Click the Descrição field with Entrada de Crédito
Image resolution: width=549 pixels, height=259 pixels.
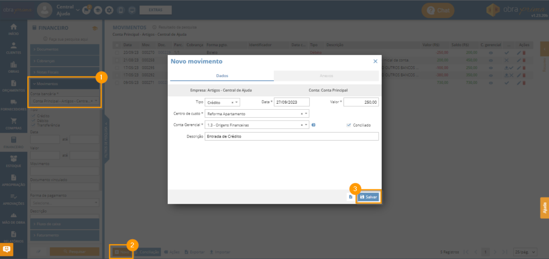[x=292, y=136]
